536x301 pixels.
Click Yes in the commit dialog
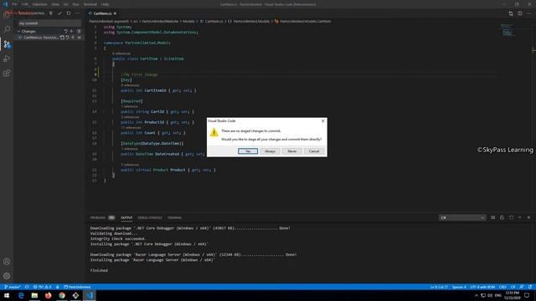click(x=248, y=150)
